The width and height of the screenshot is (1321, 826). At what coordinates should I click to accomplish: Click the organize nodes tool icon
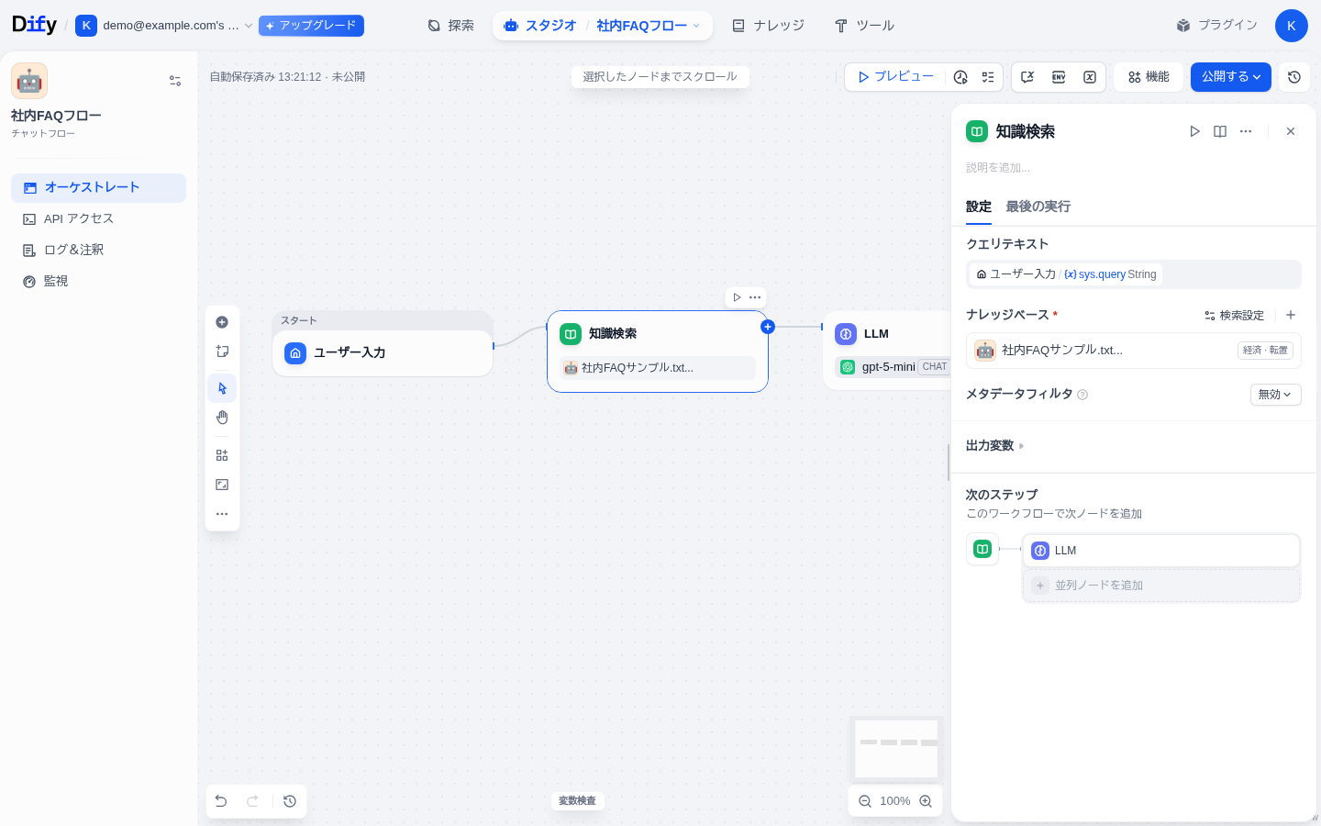222,455
